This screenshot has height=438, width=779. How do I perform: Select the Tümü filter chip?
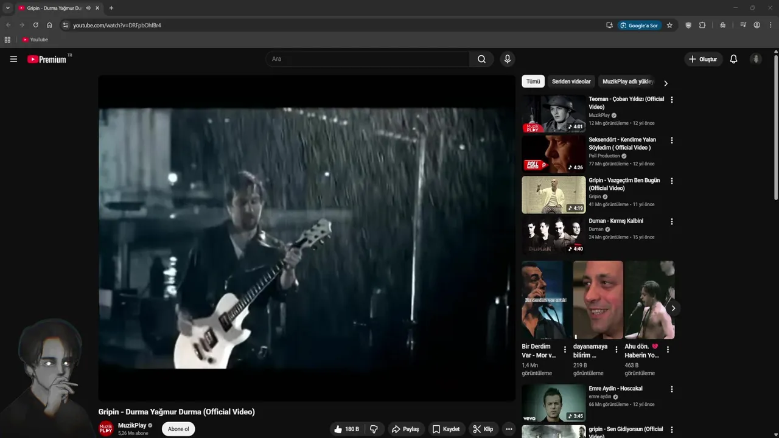point(533,82)
